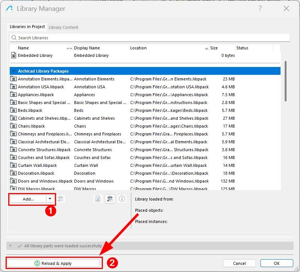Confirm with the OK button
300x272 pixels.
[276, 263]
